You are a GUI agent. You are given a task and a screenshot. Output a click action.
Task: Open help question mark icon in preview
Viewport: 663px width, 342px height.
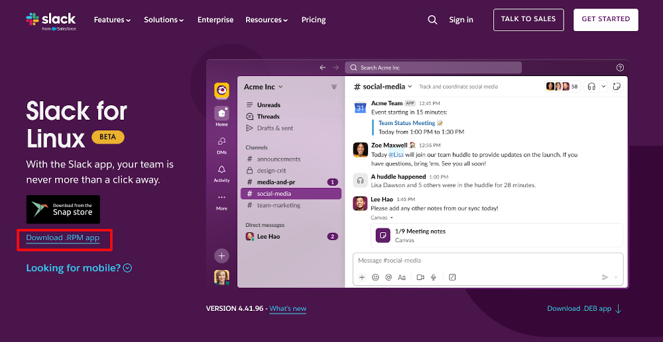pyautogui.click(x=621, y=67)
